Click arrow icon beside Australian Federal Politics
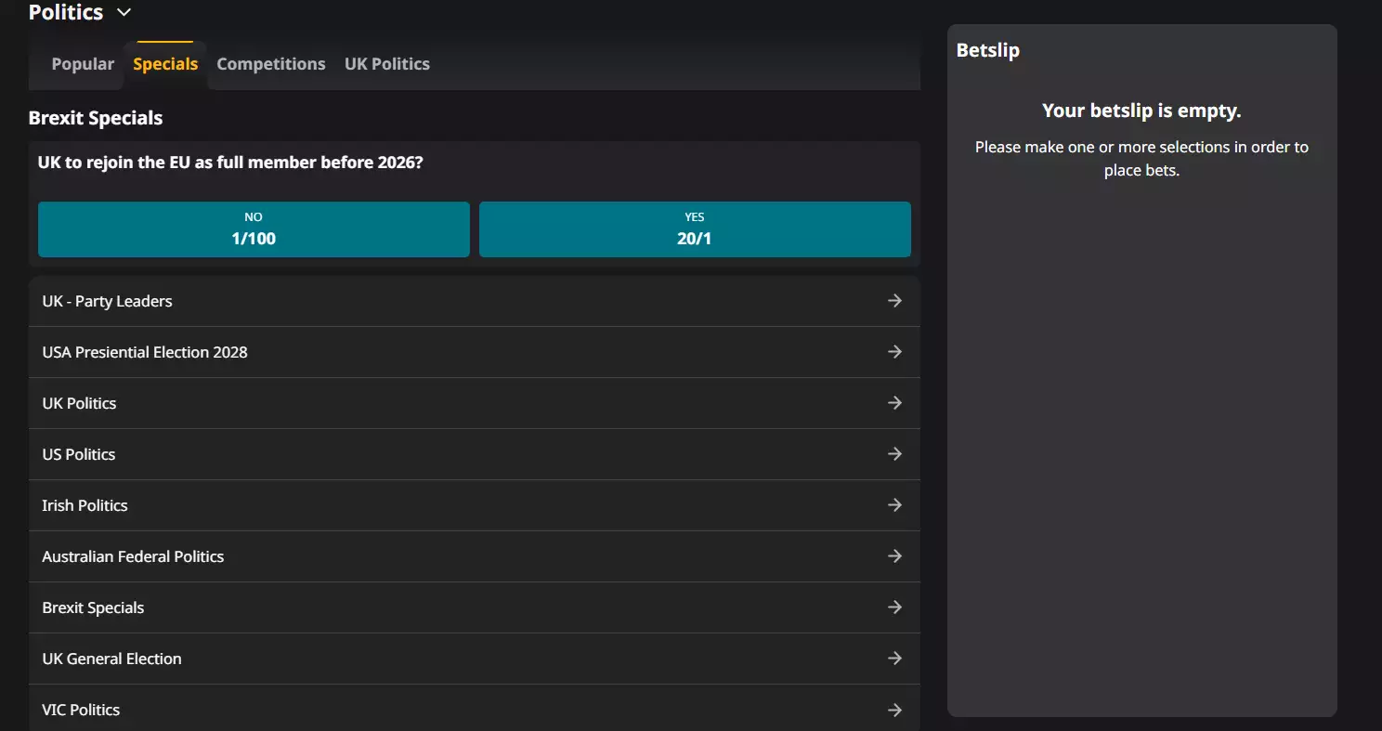Viewport: 1382px width, 731px height. point(894,556)
